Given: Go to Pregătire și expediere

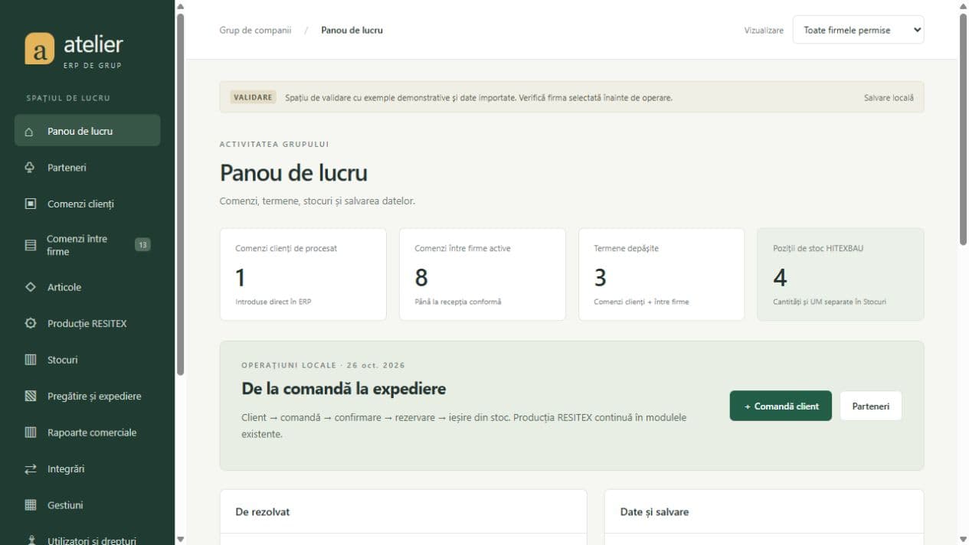Looking at the screenshot, I should point(87,396).
